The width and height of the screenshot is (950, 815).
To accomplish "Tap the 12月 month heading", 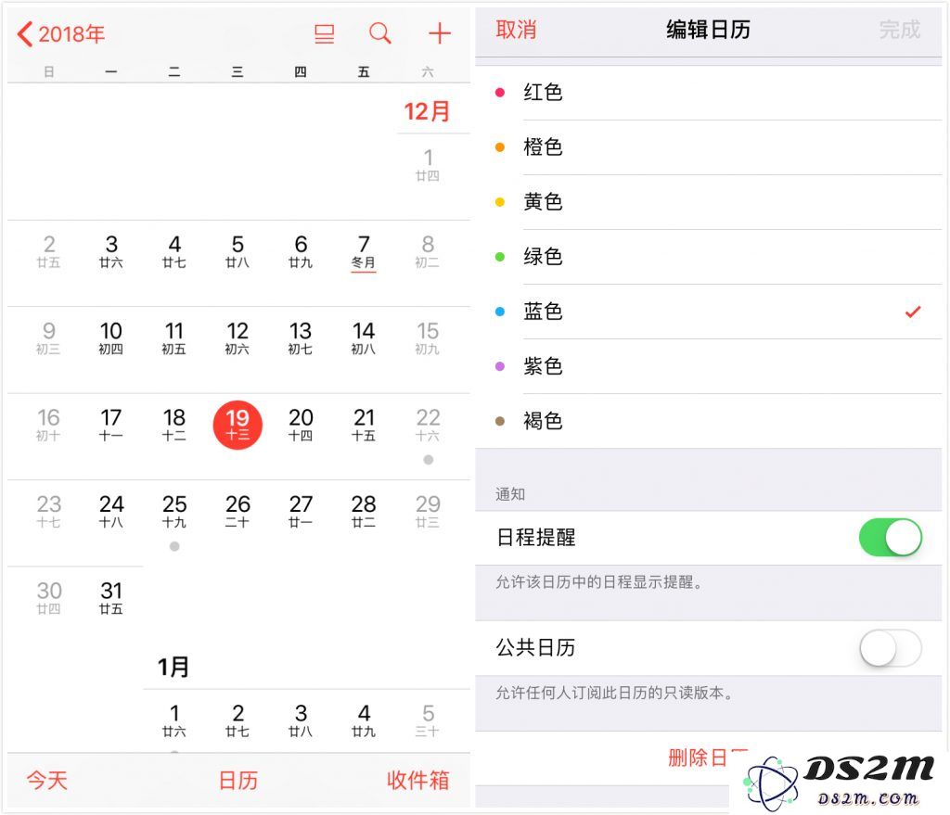I will coord(427,111).
